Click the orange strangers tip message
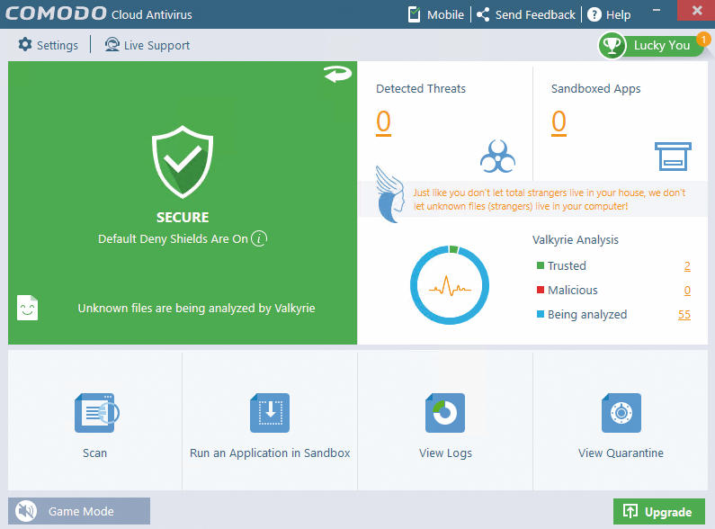 point(549,200)
